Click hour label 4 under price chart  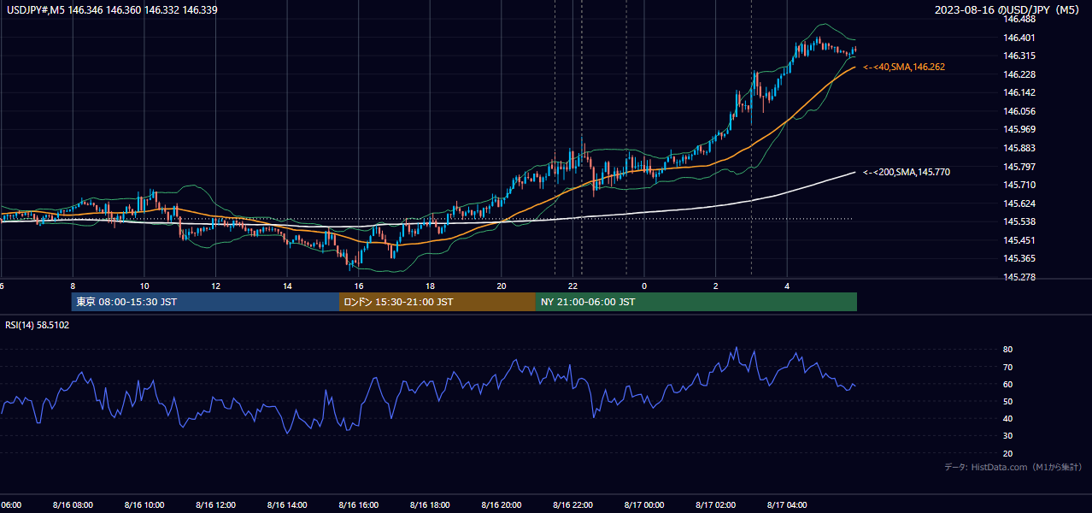click(x=787, y=286)
